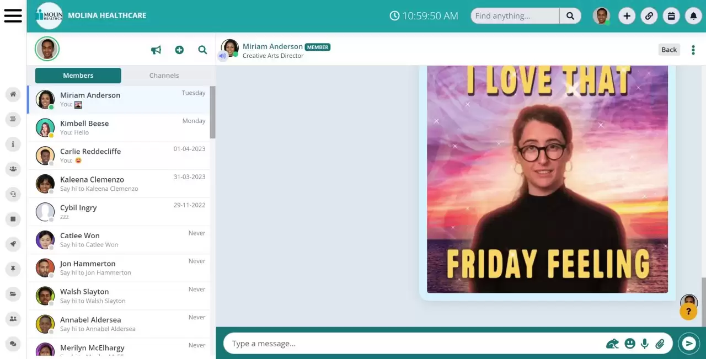Record a voice message with the microphone icon

[645, 343]
